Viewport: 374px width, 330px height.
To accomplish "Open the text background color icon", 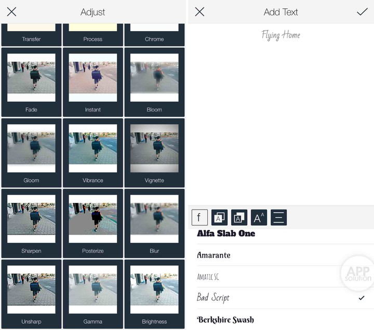I will pos(239,217).
